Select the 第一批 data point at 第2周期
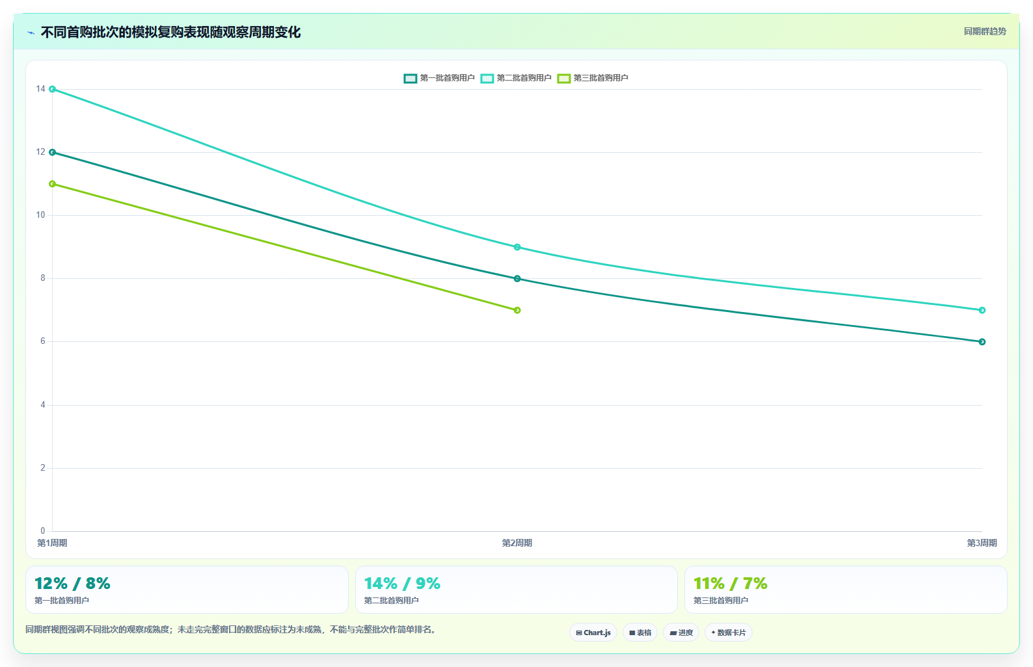Screen dimensions: 1033x667 (517, 279)
